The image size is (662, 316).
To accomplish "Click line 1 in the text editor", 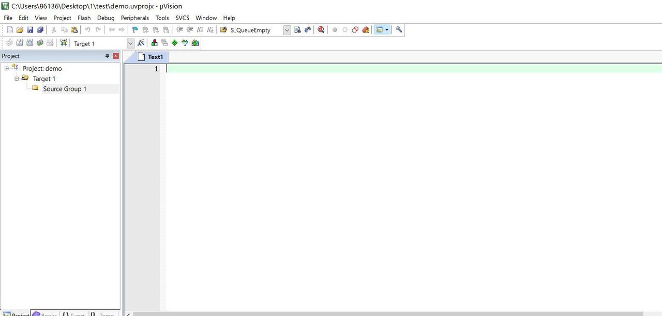I will point(362,69).
